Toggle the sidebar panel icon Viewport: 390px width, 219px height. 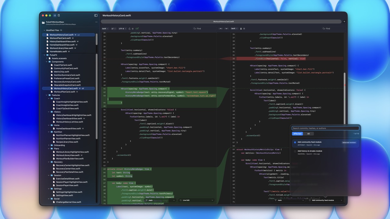[96, 16]
